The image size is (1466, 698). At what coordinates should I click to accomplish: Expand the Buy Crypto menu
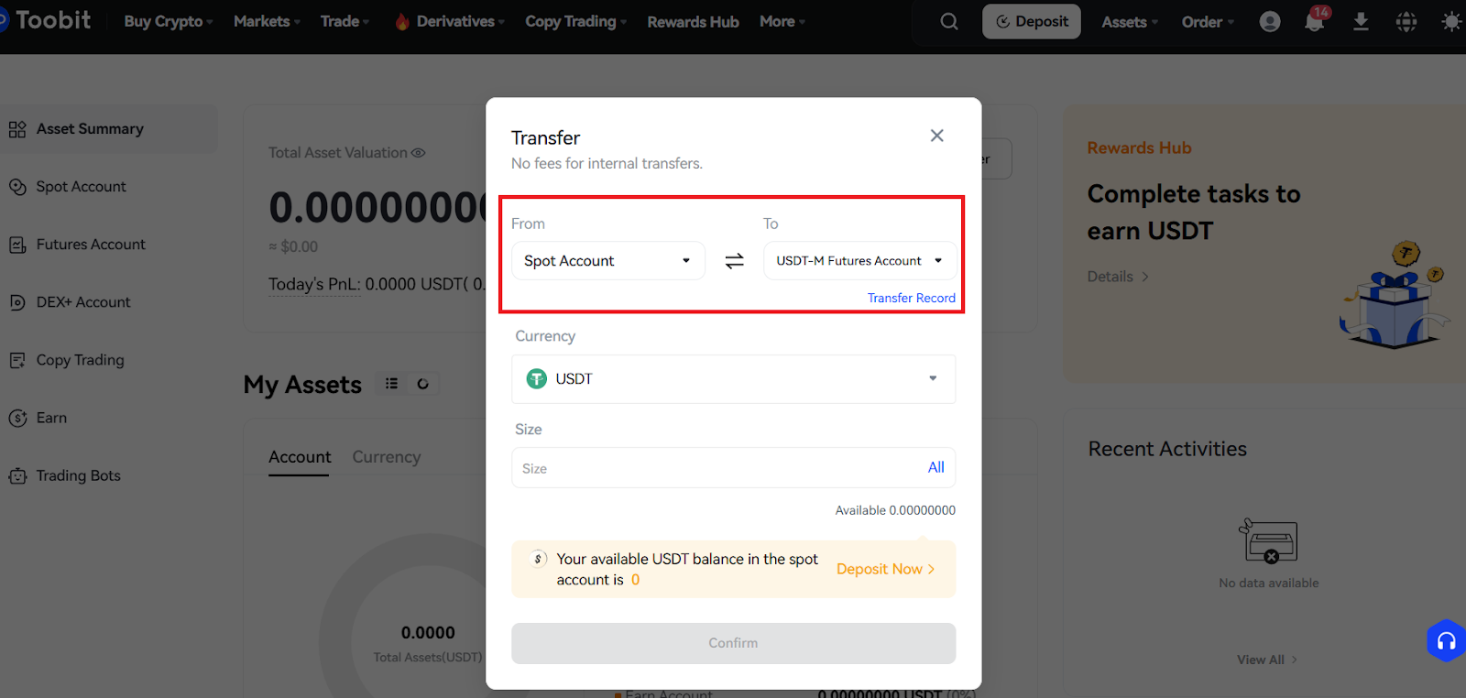pos(168,21)
